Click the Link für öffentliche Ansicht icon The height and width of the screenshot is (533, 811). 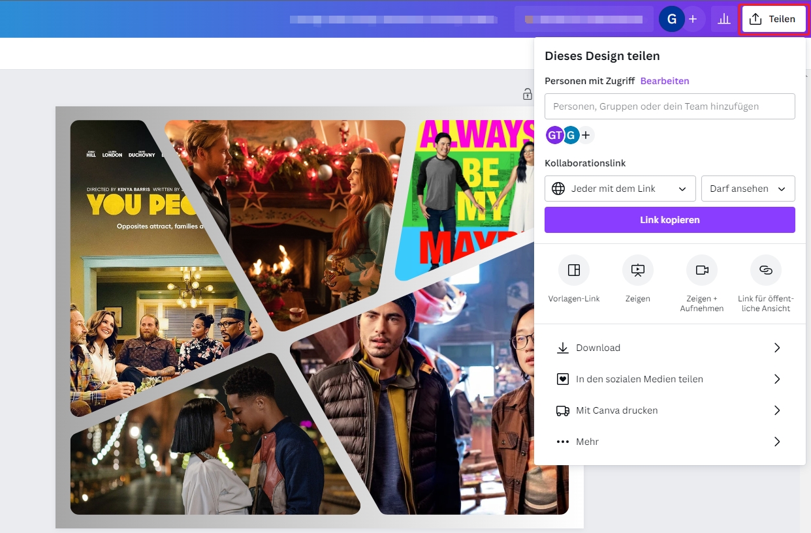(x=766, y=270)
